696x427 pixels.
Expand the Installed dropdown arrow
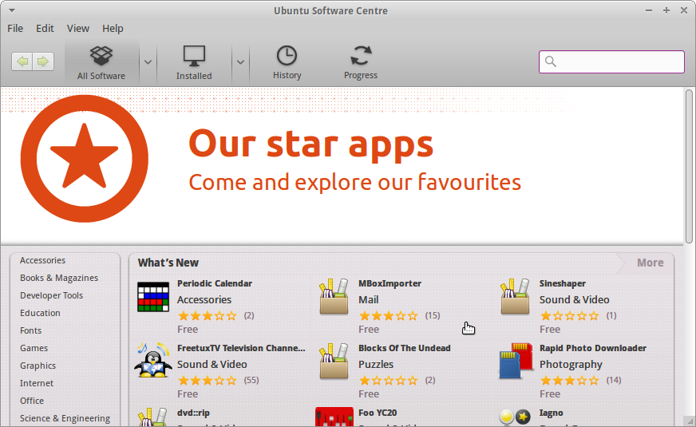tap(240, 62)
